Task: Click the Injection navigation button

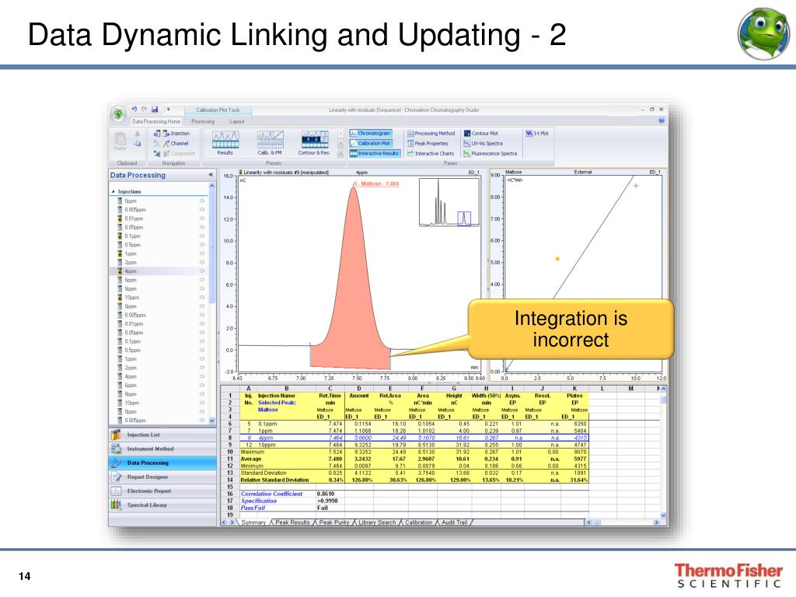Action: point(172,134)
